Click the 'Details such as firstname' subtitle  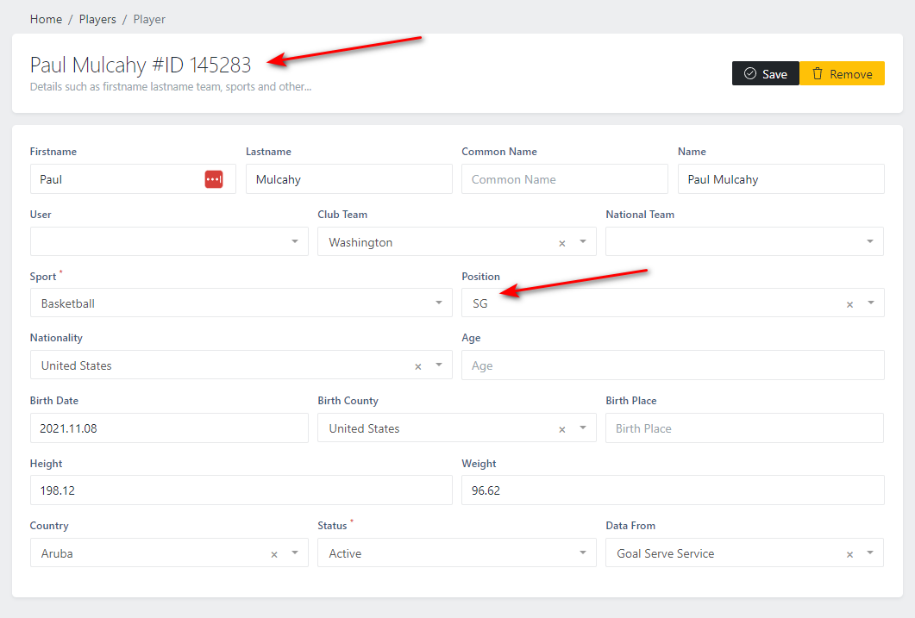tap(171, 87)
